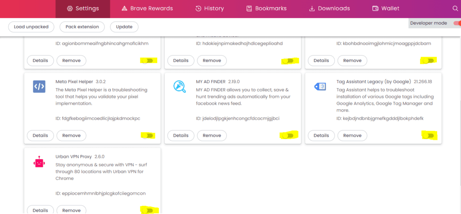This screenshot has height=214, width=461.
Task: Click the Tag Assistant Legacy (by Google) title
Action: pos(373,82)
